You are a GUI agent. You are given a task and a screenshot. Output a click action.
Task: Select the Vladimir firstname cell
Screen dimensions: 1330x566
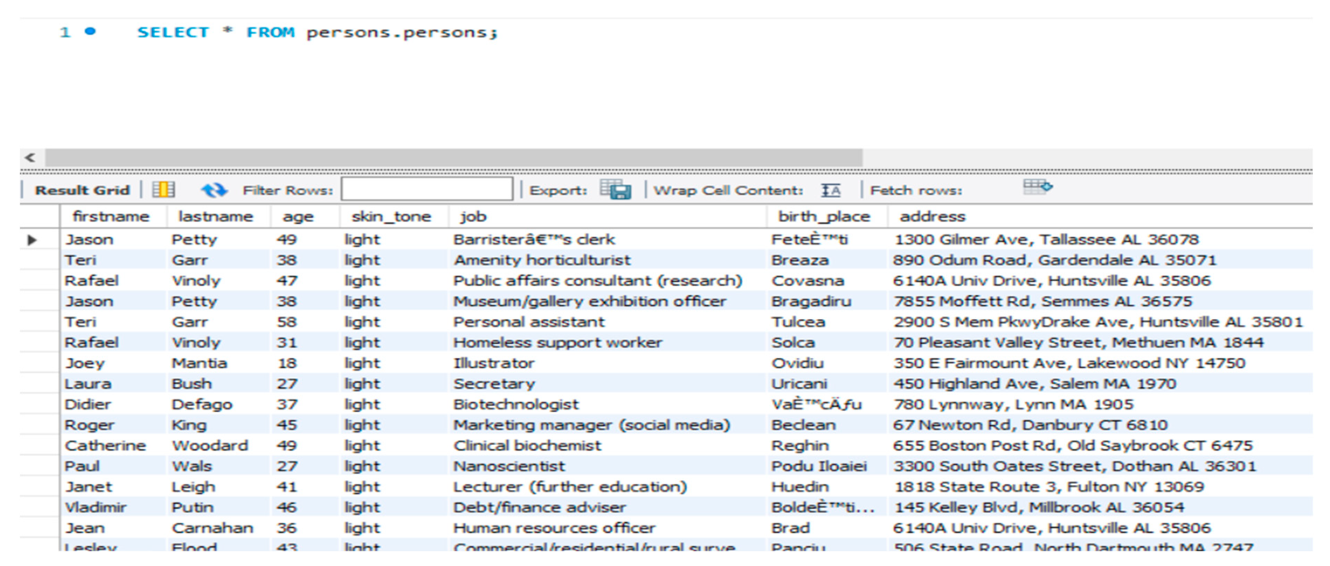click(x=95, y=508)
